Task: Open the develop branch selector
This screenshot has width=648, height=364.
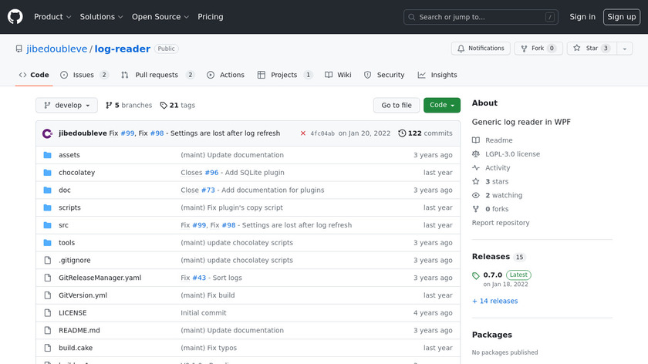Action: [x=66, y=106]
